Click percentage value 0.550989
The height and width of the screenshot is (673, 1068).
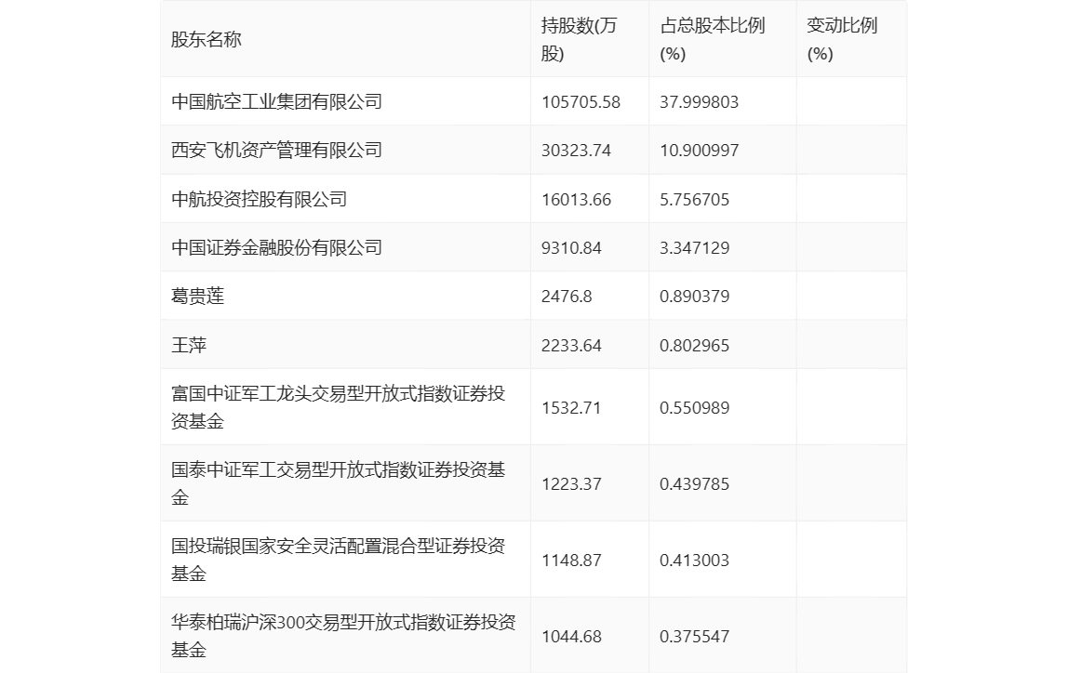[x=694, y=407]
